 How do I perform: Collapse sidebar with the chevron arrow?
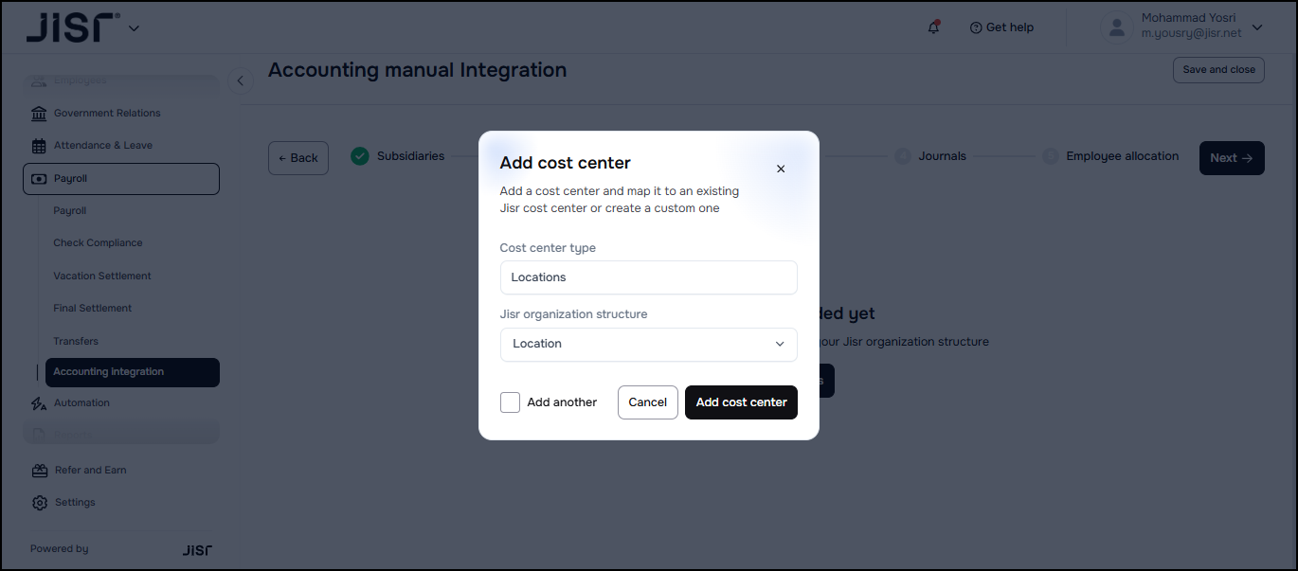[241, 80]
